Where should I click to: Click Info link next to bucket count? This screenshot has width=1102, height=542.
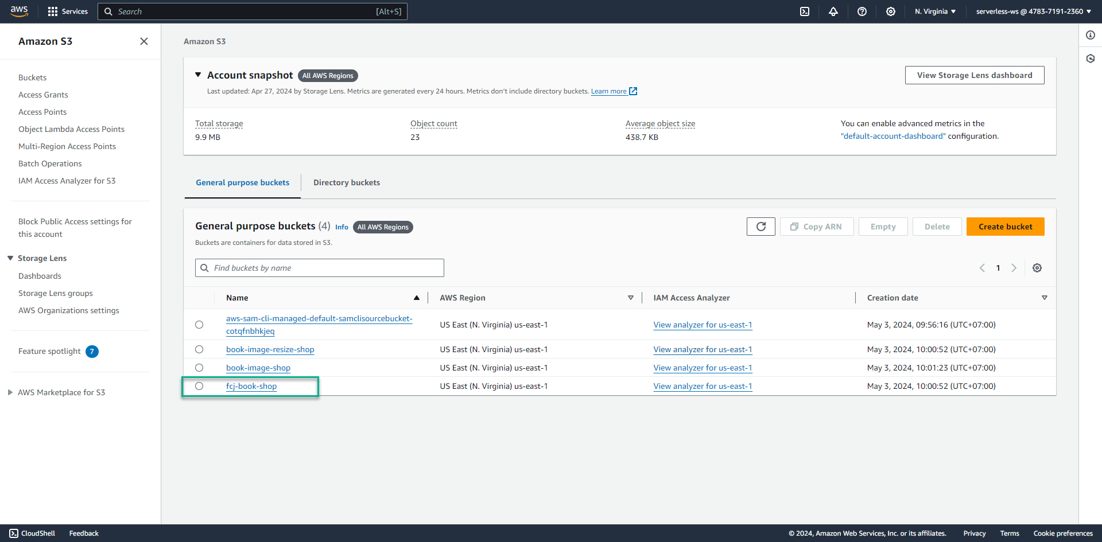coord(342,227)
